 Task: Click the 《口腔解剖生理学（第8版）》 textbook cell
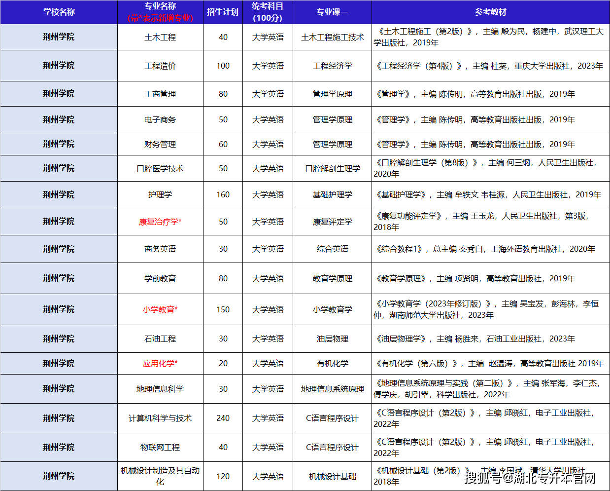point(491,168)
